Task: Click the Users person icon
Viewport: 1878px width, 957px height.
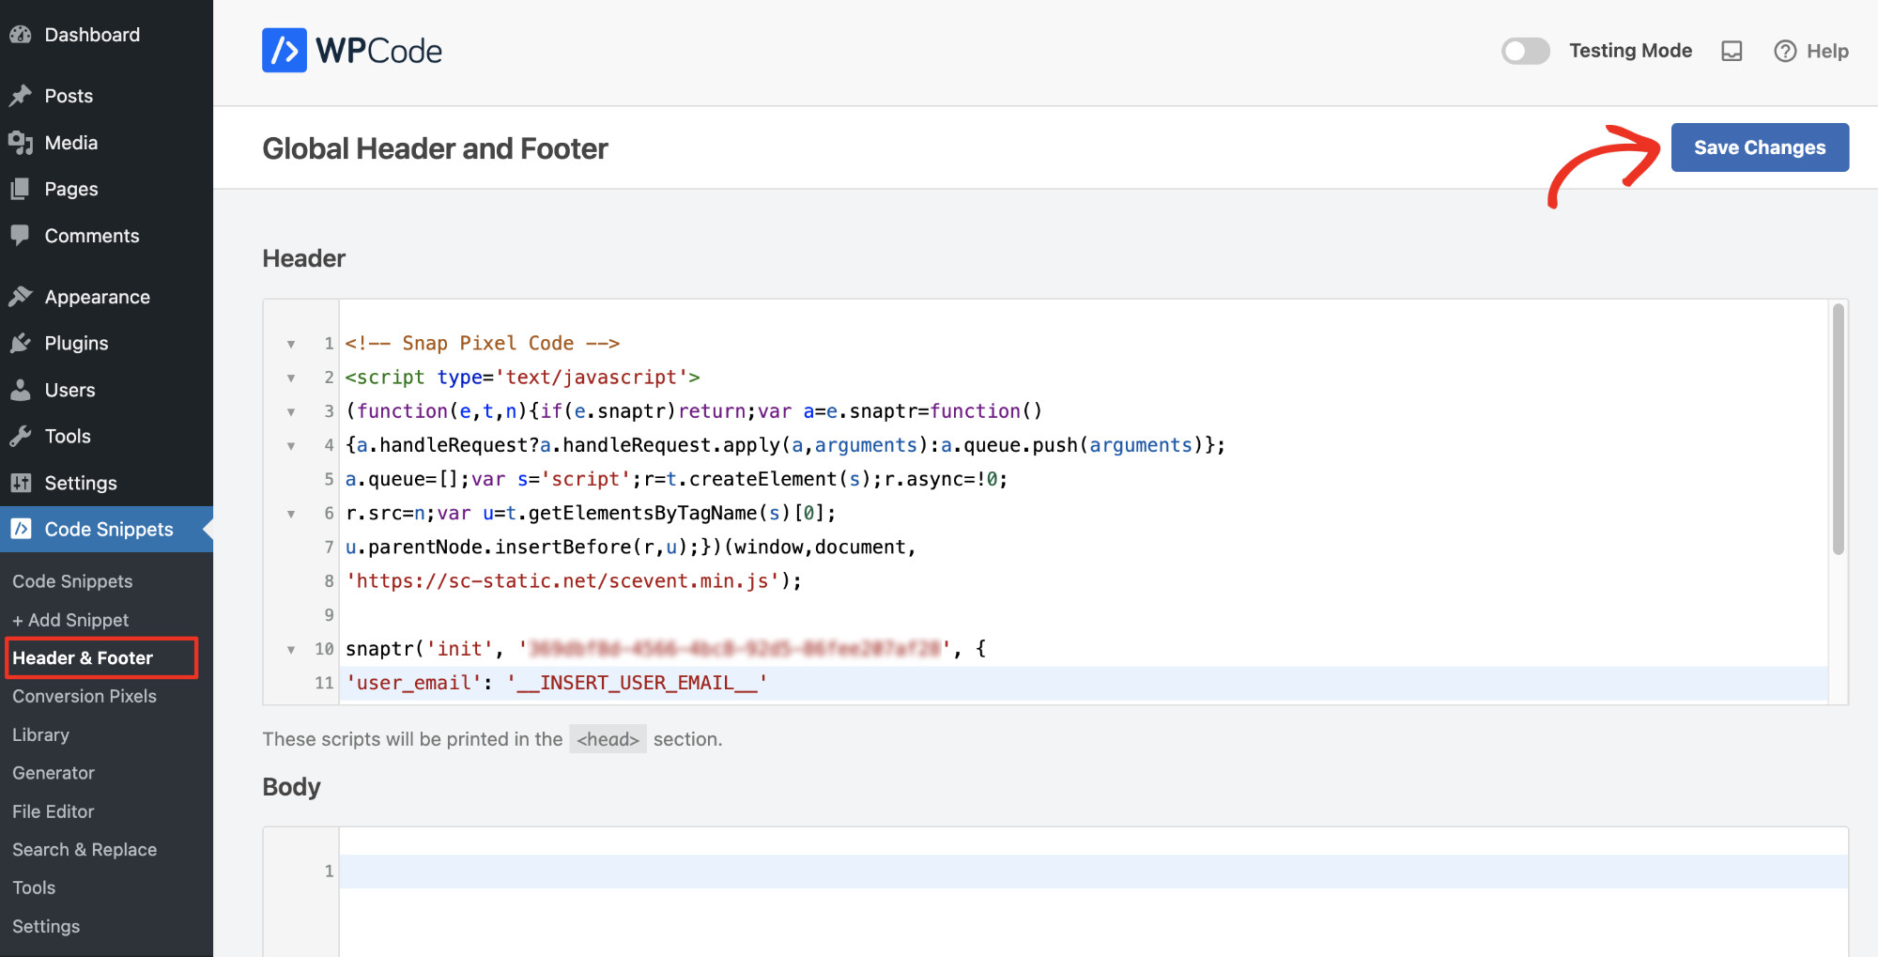Action: click(21, 390)
